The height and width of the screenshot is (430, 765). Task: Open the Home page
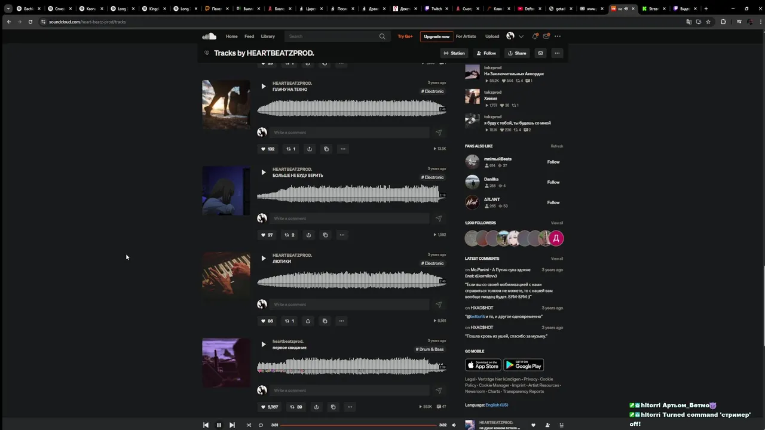232,36
